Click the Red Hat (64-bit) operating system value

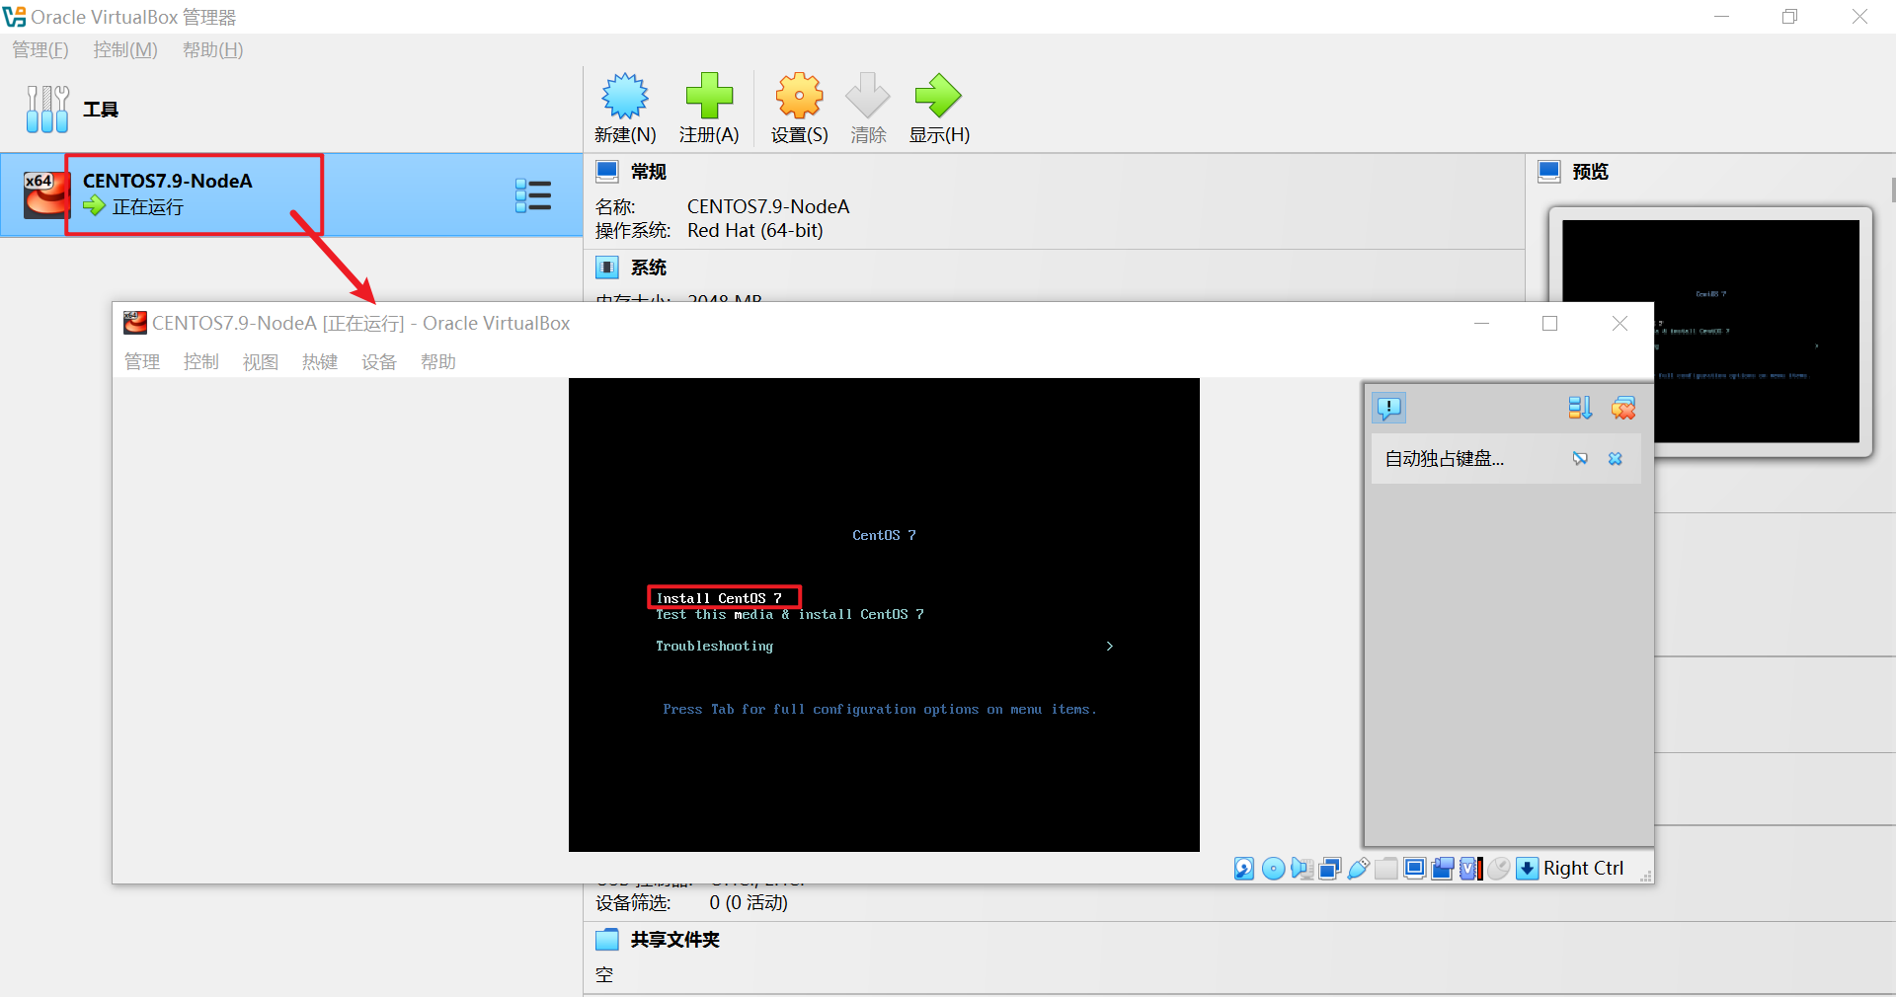pos(755,230)
